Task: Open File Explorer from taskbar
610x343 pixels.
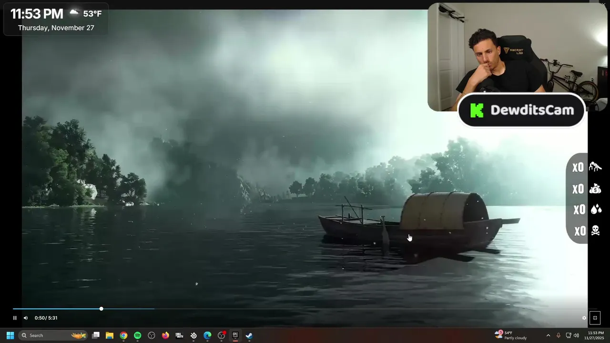Action: (110, 335)
